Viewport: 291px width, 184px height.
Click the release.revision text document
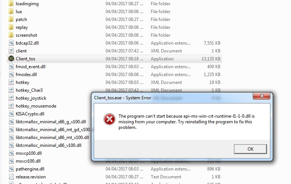click(x=31, y=177)
